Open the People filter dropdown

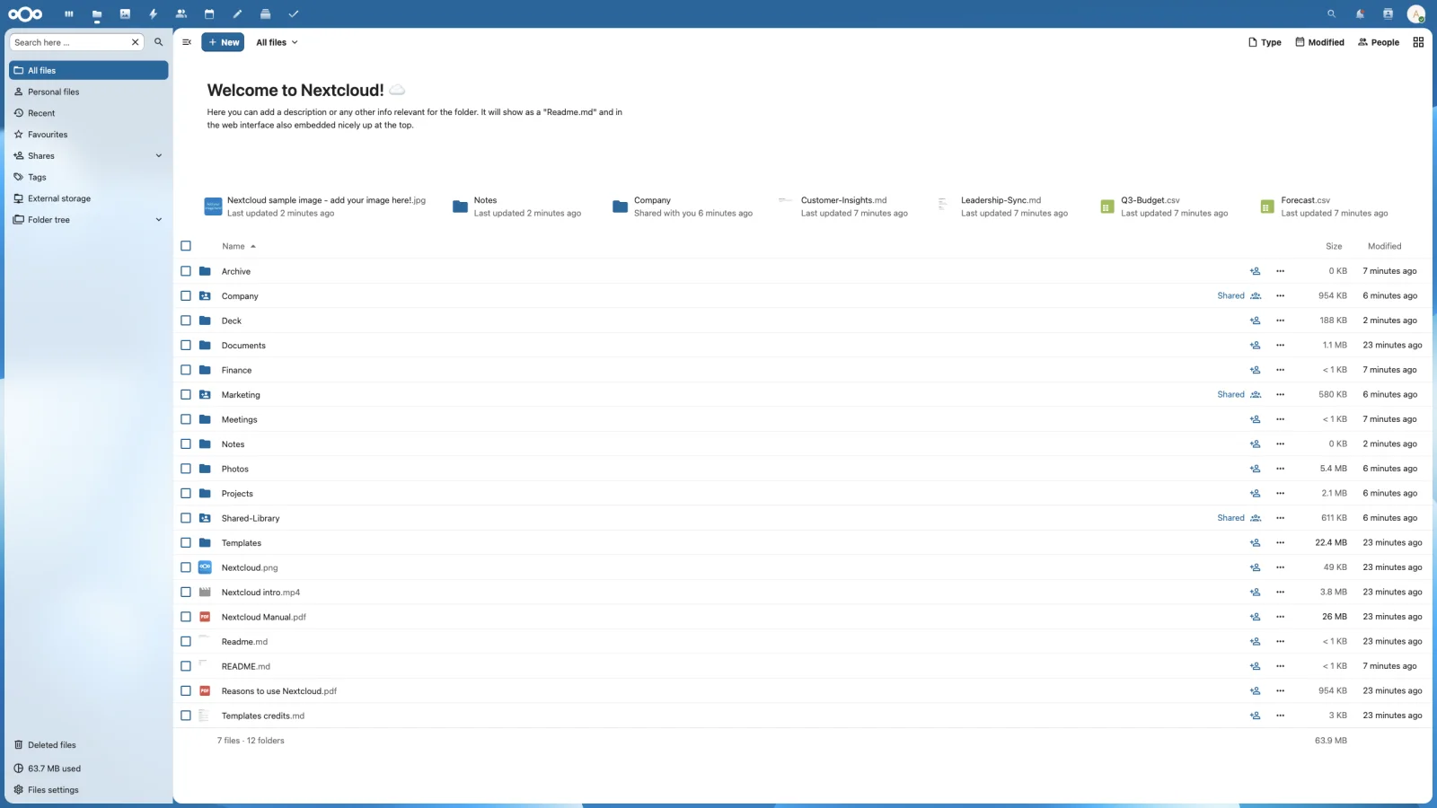tap(1379, 42)
